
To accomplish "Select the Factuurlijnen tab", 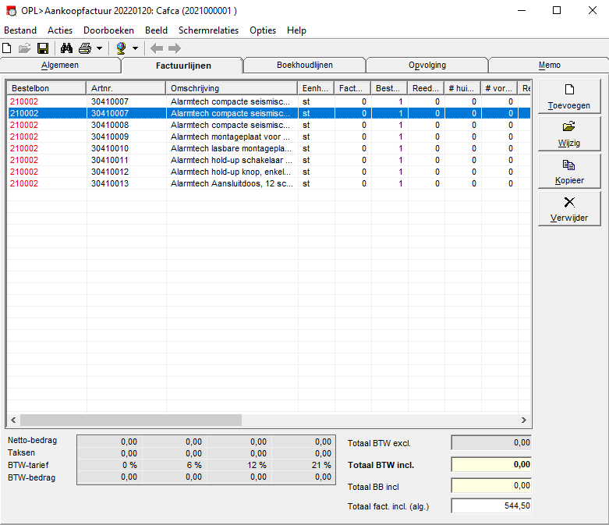I will [x=183, y=66].
